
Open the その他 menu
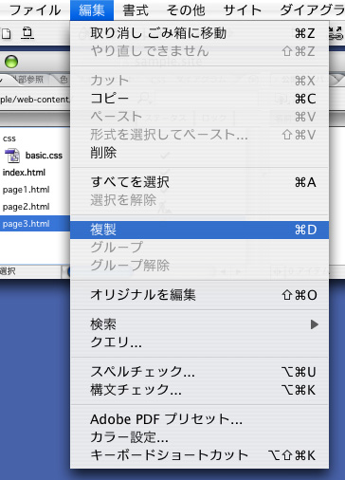tap(186, 10)
